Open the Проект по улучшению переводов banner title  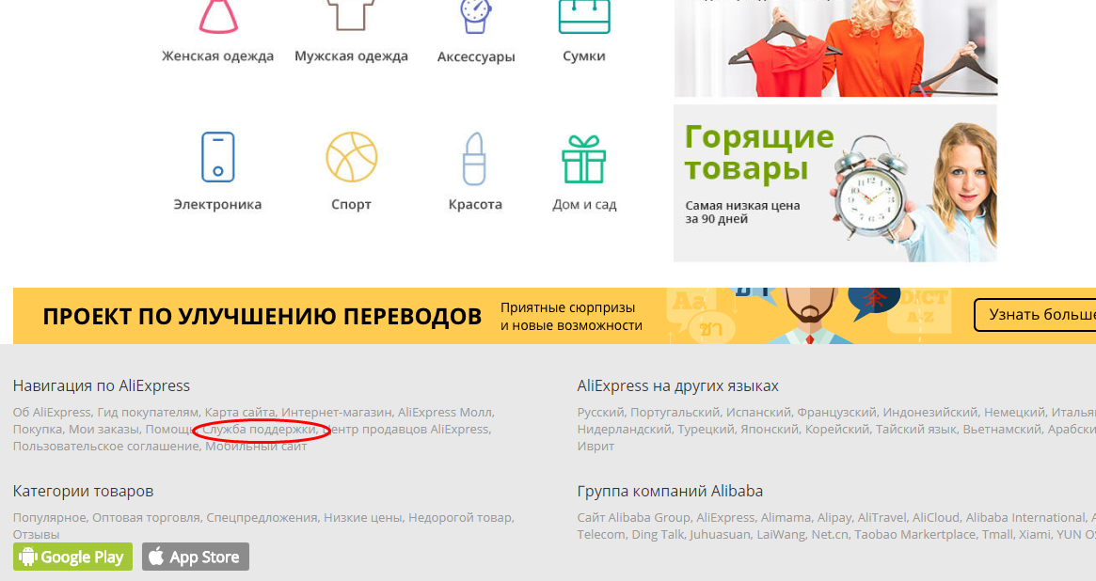[x=262, y=316]
